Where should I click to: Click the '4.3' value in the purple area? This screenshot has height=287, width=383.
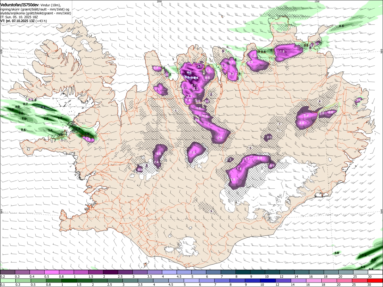[x=189, y=72]
